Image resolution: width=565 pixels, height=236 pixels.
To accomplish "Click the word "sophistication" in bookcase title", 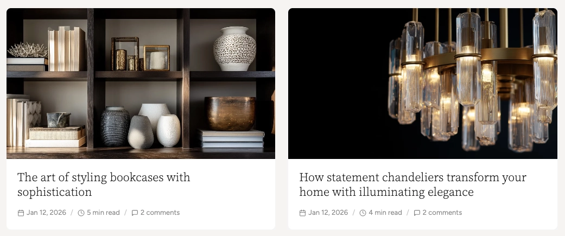I will pyautogui.click(x=54, y=192).
